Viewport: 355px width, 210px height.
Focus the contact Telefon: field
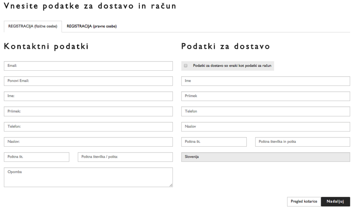pyautogui.click(x=88, y=127)
